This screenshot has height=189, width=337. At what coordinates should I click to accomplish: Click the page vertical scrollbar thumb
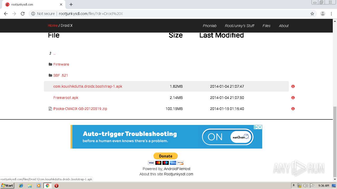335,142
